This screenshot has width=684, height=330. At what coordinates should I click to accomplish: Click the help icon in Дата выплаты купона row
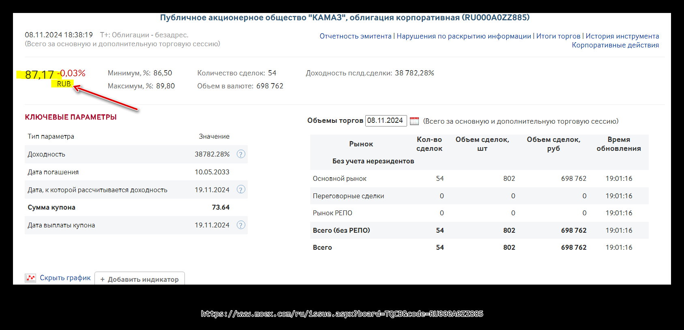click(x=241, y=225)
